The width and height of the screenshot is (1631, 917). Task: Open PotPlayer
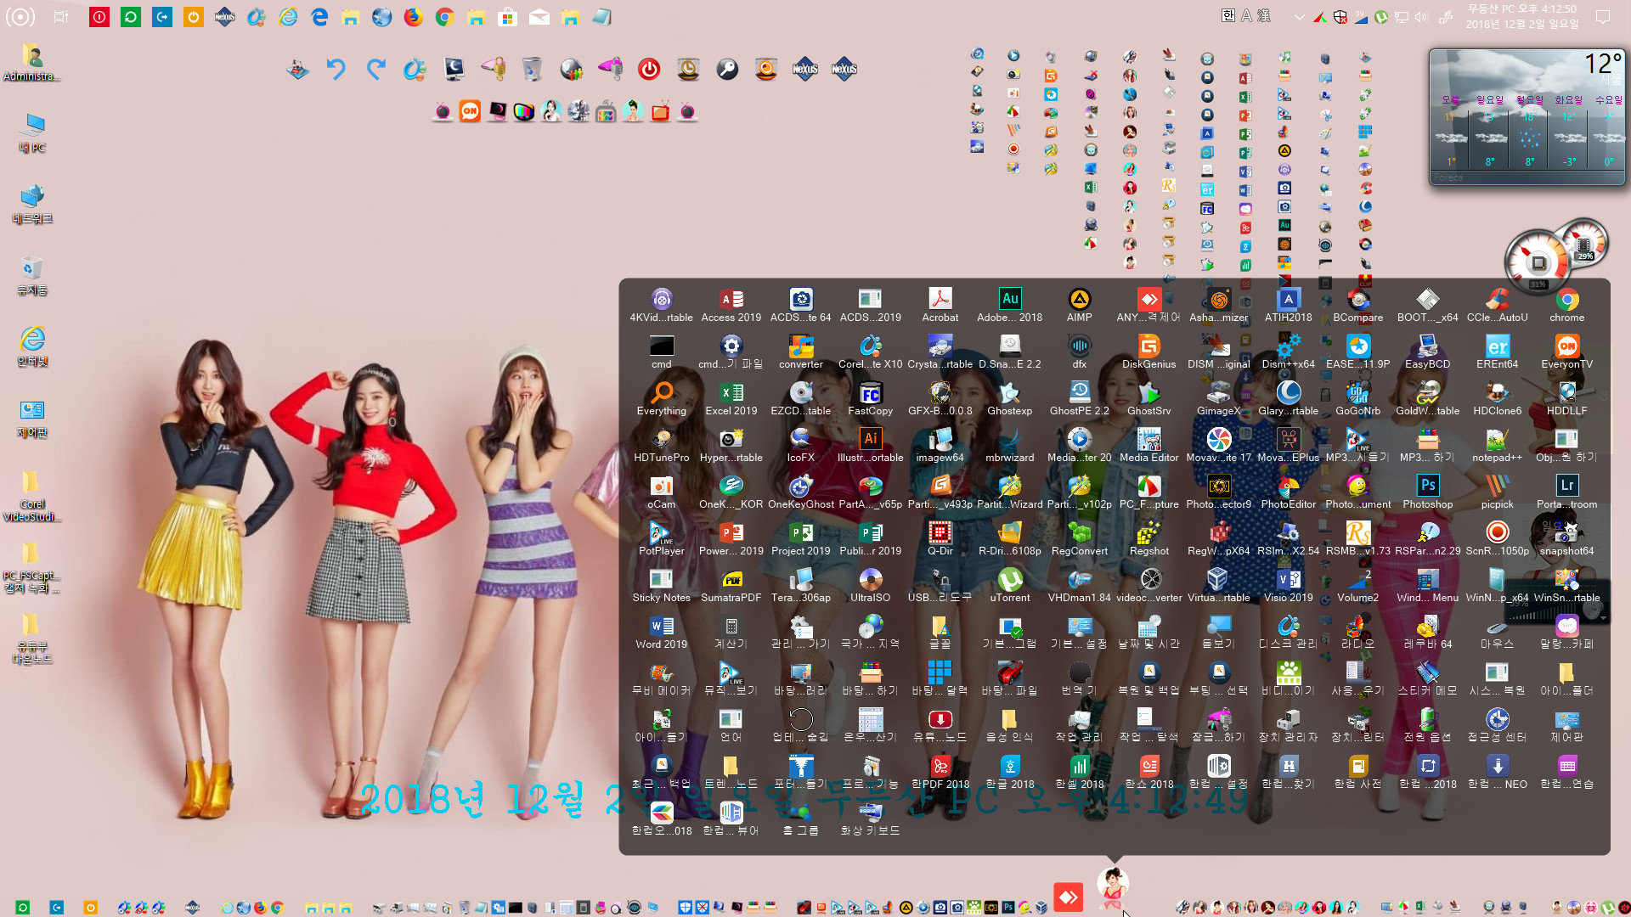(x=661, y=538)
